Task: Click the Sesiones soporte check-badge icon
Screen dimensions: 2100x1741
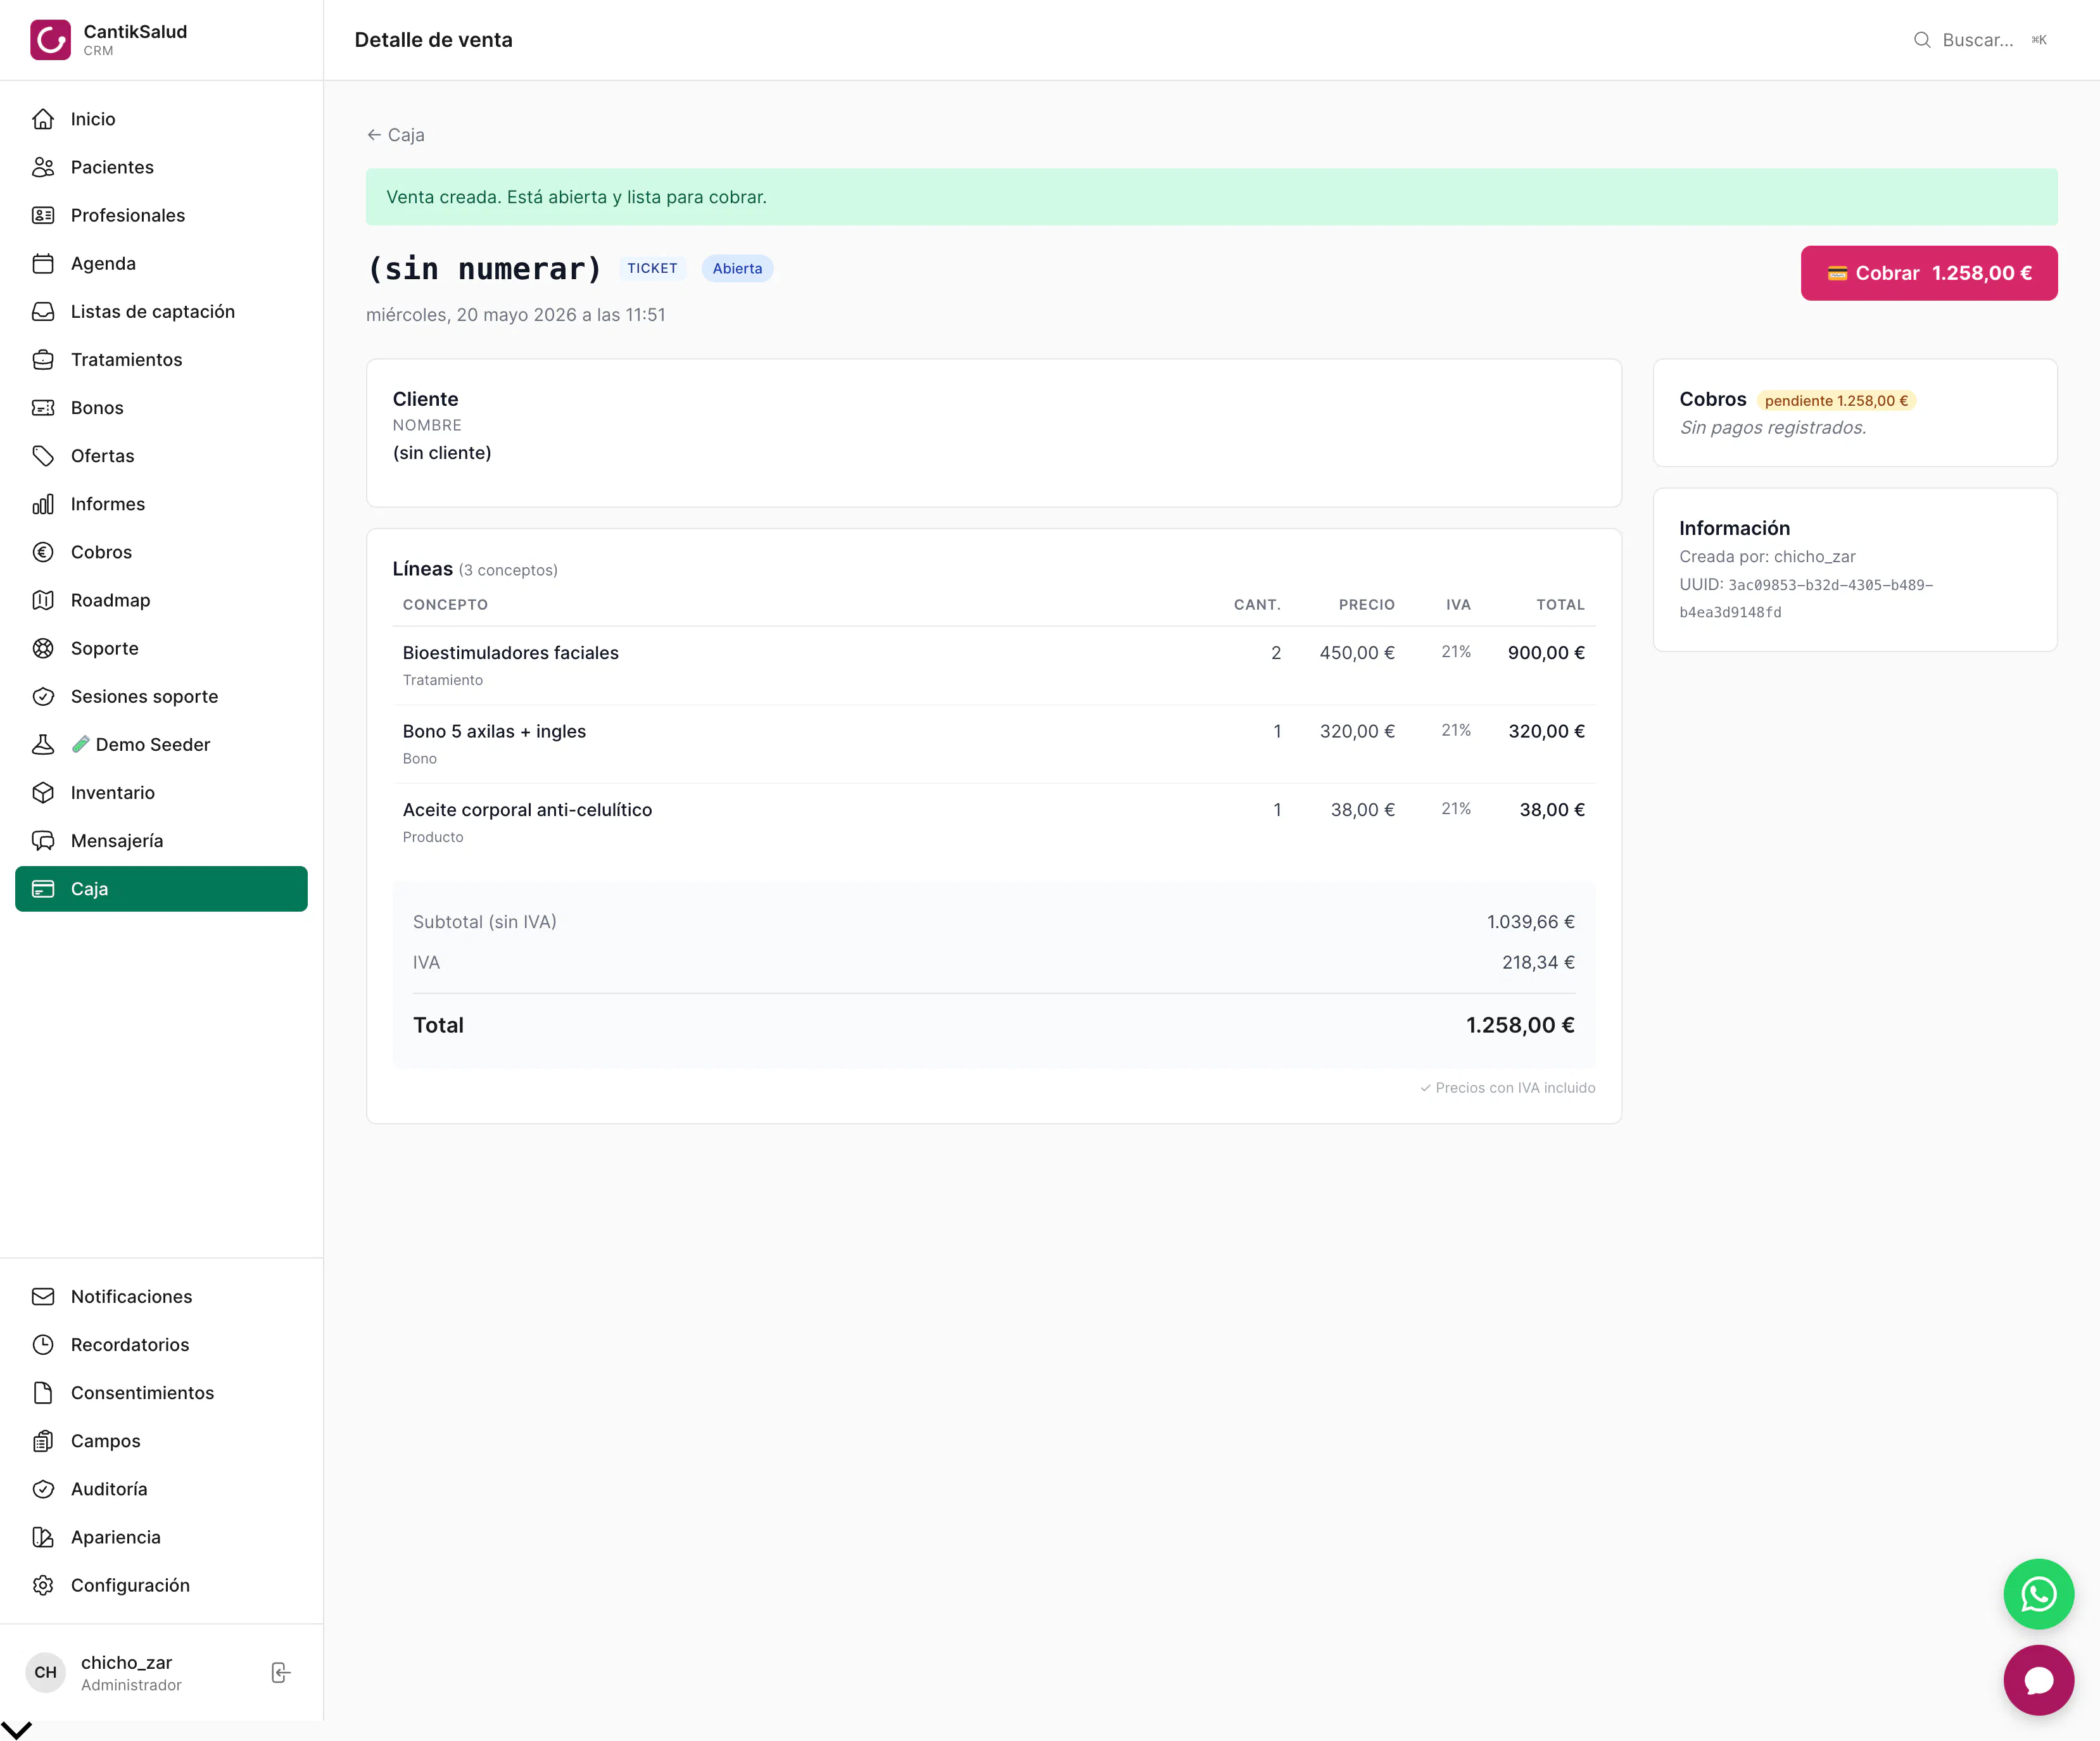Action: click(x=43, y=696)
